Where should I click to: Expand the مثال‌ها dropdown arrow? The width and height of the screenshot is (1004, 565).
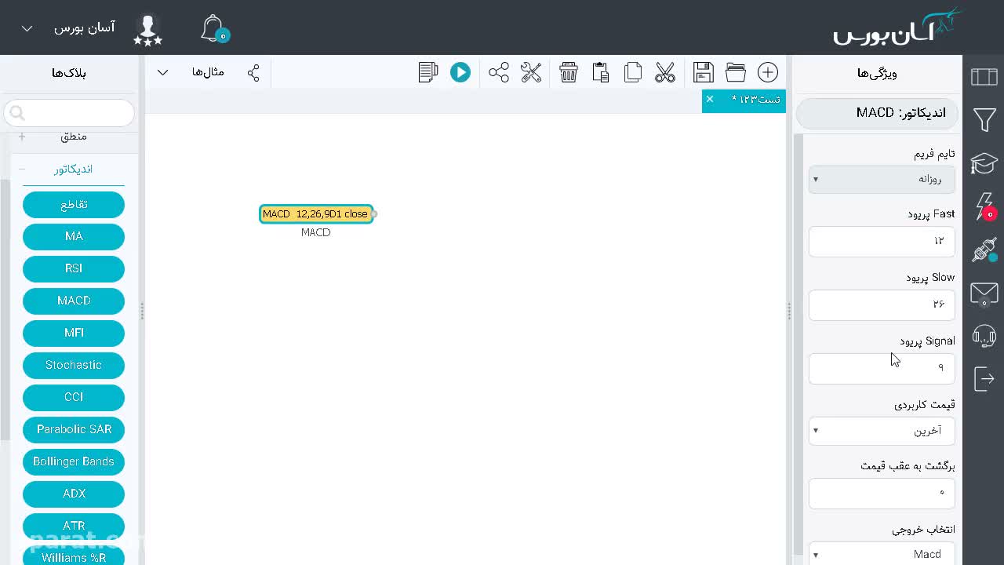click(x=162, y=73)
